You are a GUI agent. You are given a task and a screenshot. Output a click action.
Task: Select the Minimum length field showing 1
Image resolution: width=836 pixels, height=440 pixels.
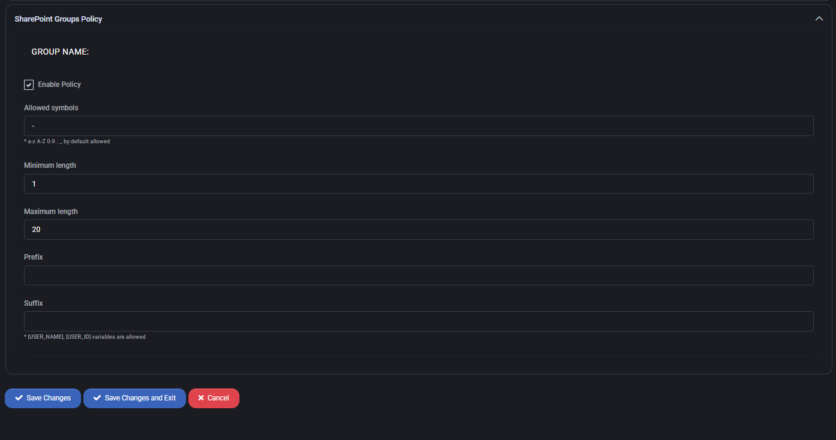pos(419,183)
